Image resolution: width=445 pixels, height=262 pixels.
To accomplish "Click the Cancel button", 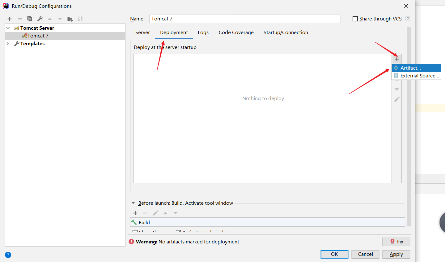I will click(365, 254).
